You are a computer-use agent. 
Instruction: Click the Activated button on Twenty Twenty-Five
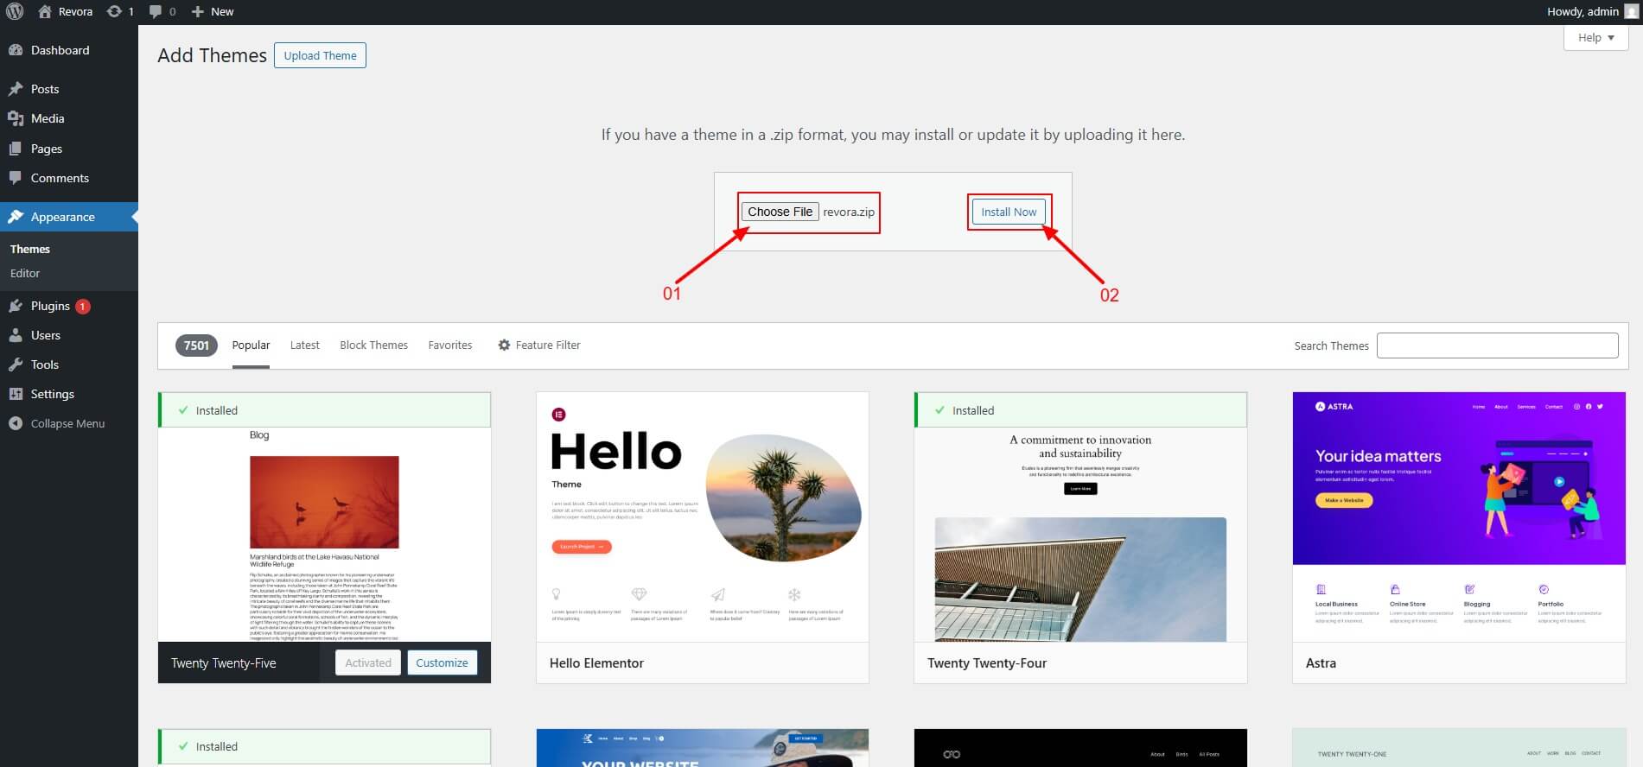click(x=368, y=662)
